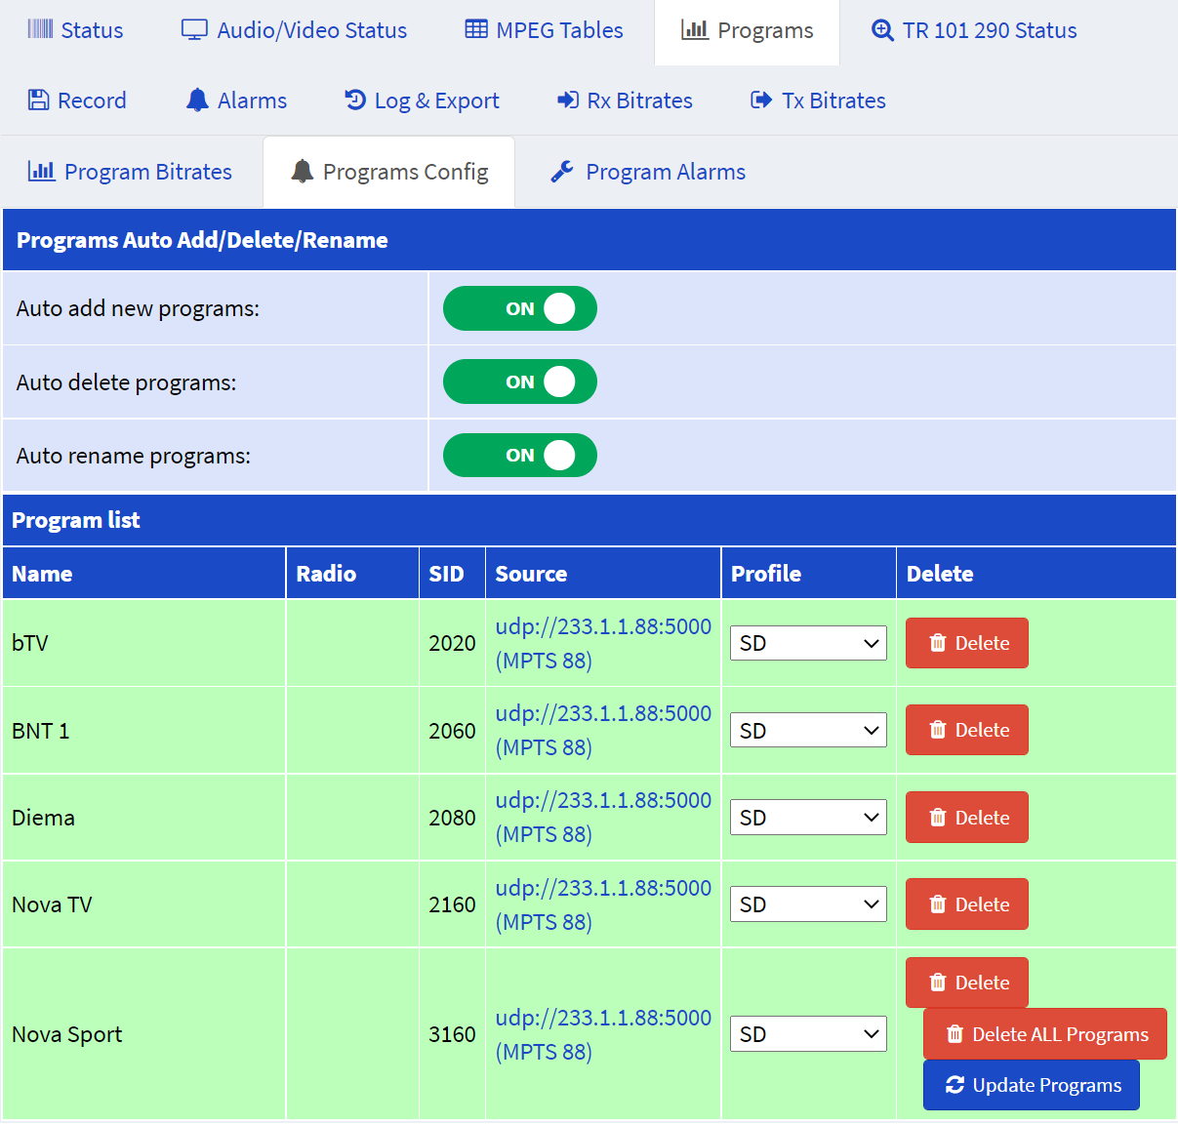1178x1124 pixels.
Task: Toggle Auto add new programs switch
Action: point(520,308)
